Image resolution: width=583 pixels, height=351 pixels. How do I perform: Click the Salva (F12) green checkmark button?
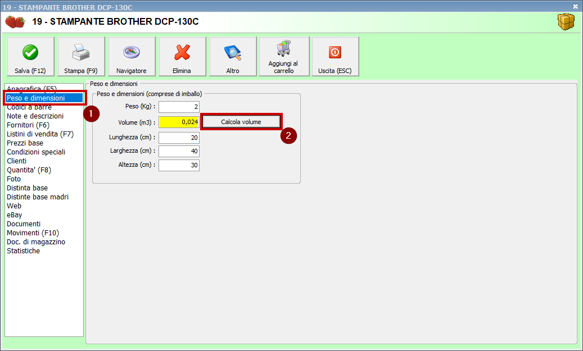click(30, 57)
